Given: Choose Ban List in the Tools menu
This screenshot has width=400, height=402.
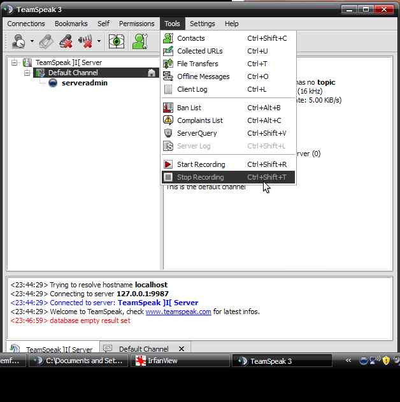Looking at the screenshot, I should click(x=228, y=108).
